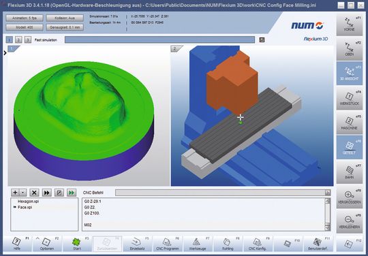Screen dimensions: 368x256
Task: Zoom in with the Vergrössern button
Action: (349, 197)
